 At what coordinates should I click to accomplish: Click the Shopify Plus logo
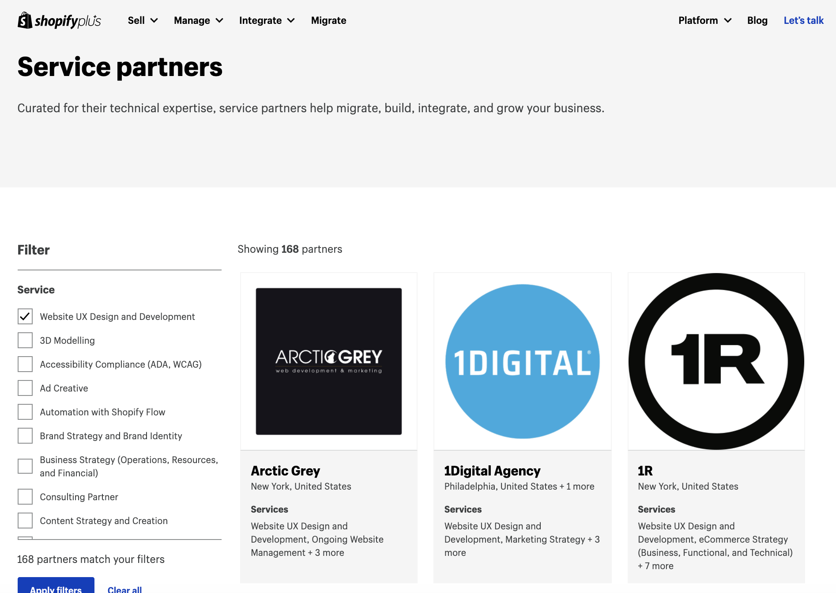[x=59, y=21]
